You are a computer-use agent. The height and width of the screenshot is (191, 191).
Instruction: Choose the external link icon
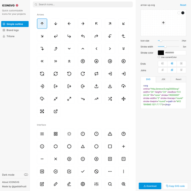pos(56,111)
